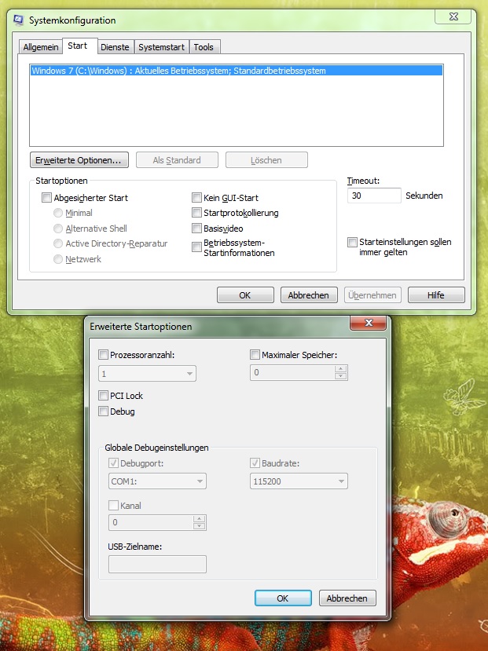The image size is (488, 651).
Task: Switch to the Systemstart tab
Action: pyautogui.click(x=162, y=47)
